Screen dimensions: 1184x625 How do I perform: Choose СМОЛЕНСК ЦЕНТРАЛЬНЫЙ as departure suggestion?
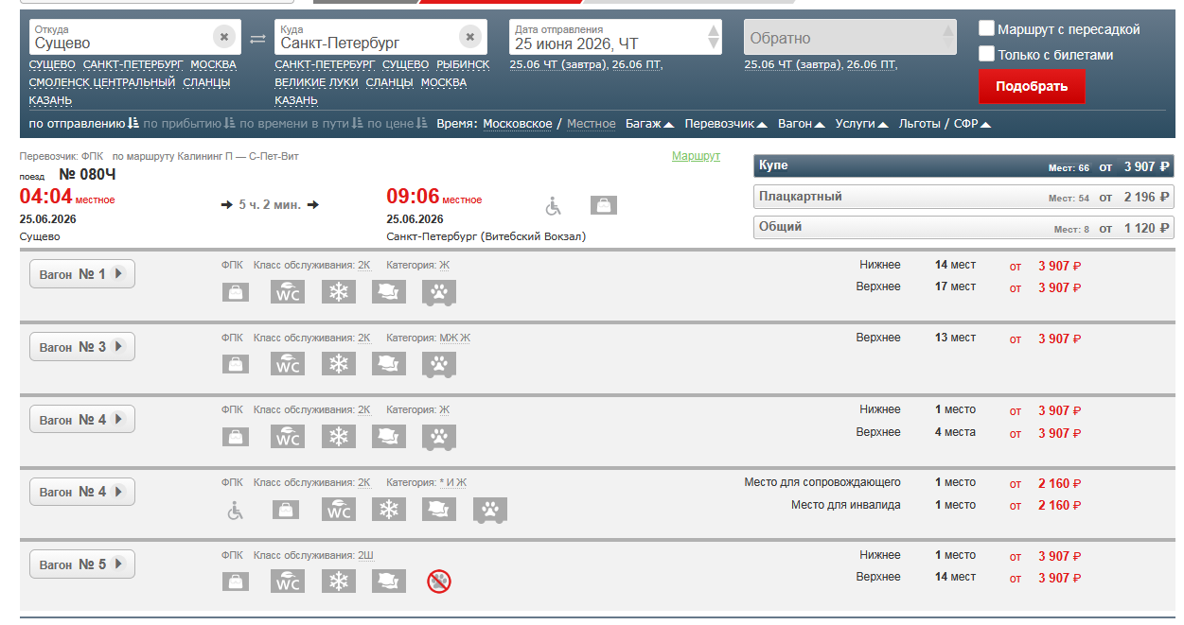pos(102,82)
